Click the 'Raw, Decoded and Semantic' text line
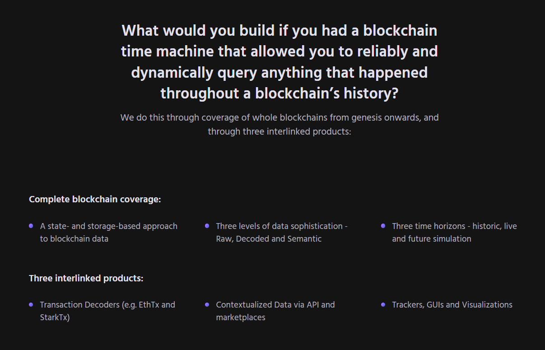 click(x=269, y=239)
